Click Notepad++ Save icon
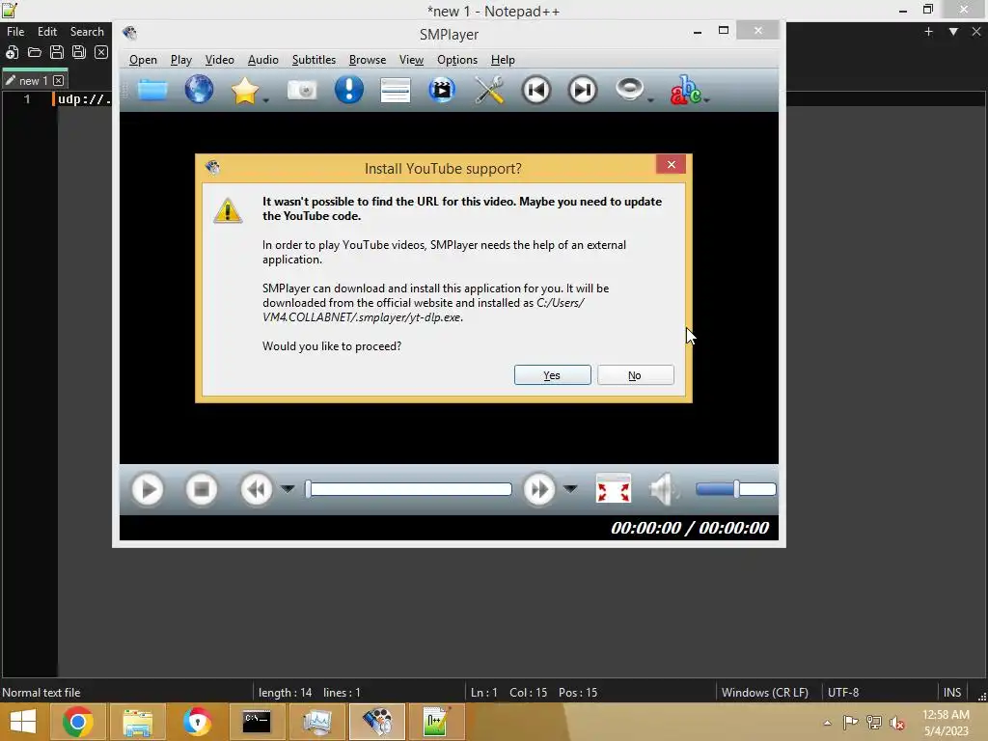Viewport: 988px width, 741px height. click(57, 52)
